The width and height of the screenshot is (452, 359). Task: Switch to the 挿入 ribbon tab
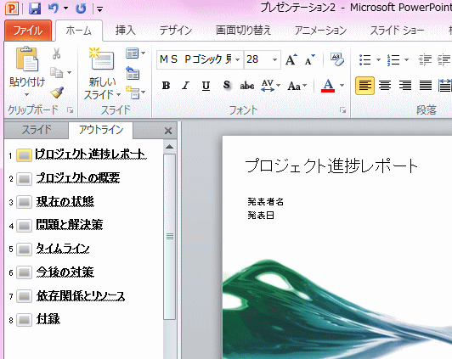[125, 31]
